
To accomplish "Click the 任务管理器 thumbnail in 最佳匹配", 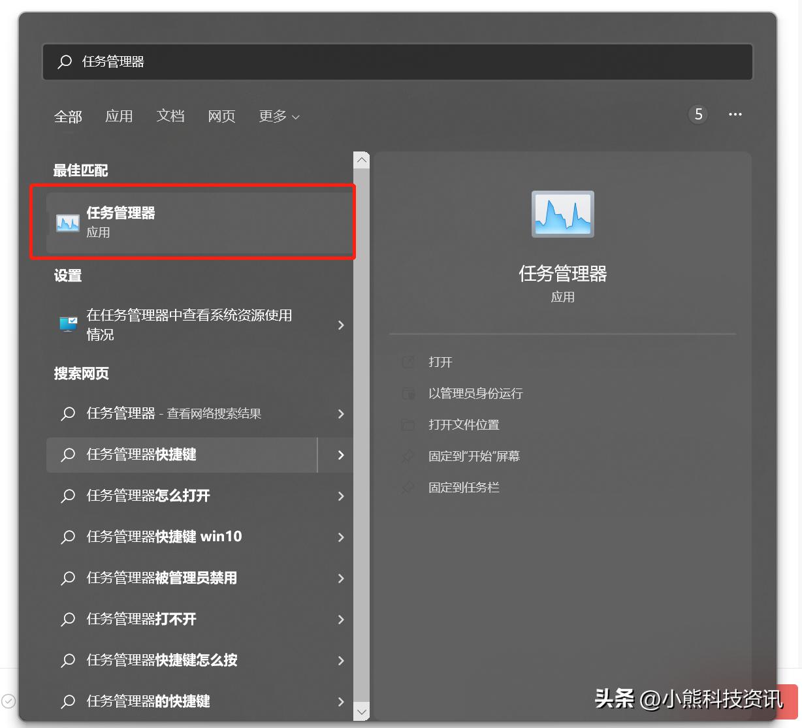I will (67, 222).
